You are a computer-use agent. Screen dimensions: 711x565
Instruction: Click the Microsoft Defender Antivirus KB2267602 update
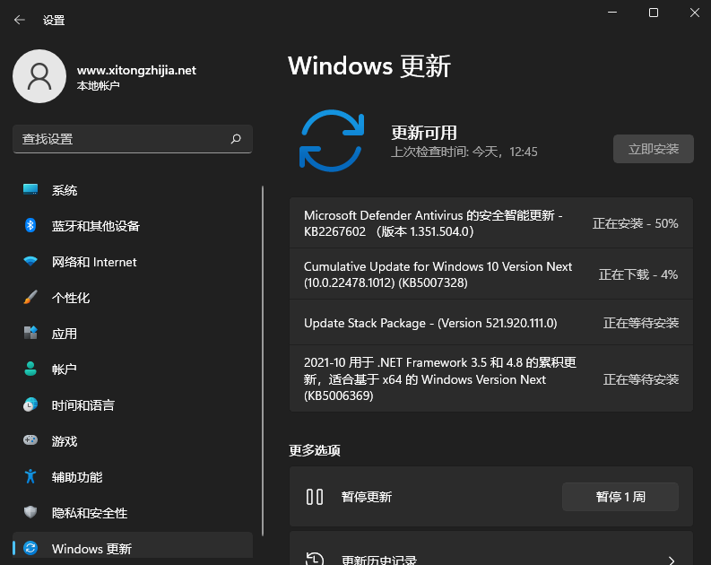(491, 222)
